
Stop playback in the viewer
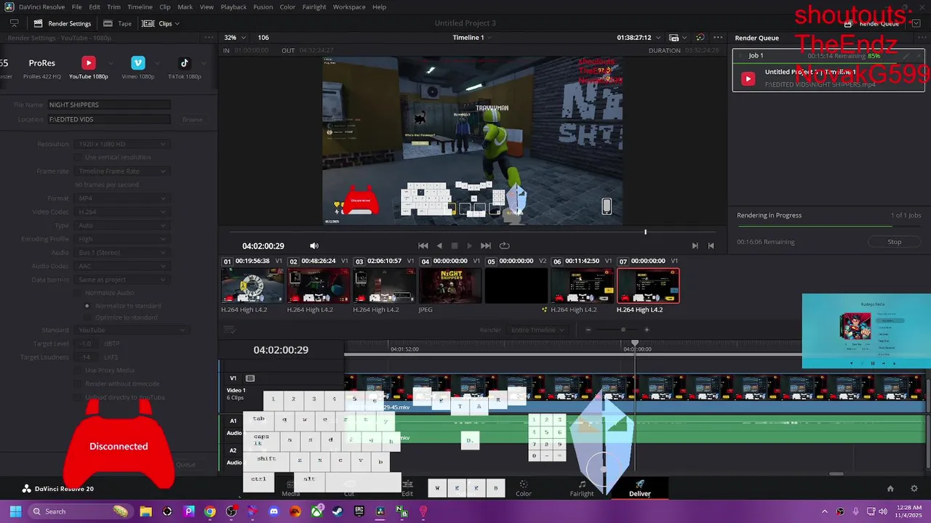(x=455, y=246)
